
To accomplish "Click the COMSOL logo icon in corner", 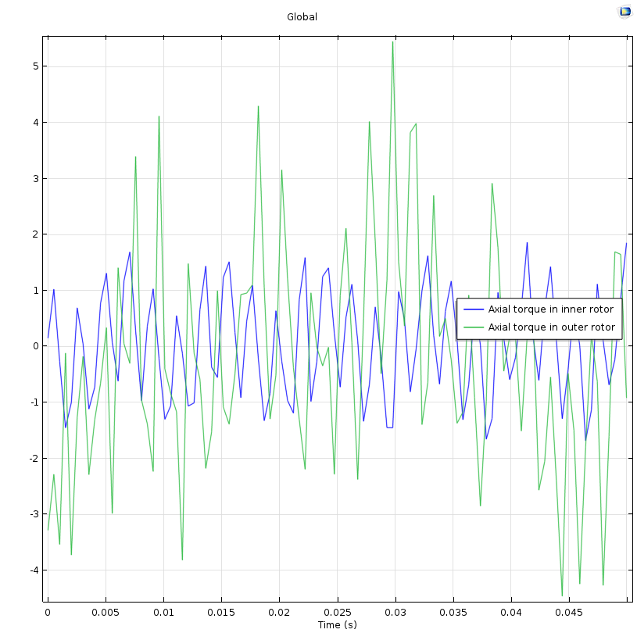I will [x=624, y=11].
